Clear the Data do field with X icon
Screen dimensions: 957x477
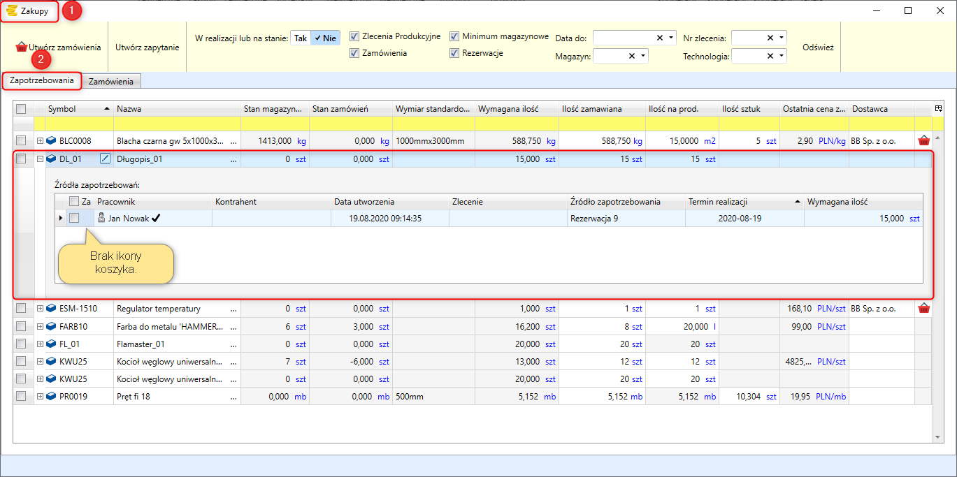point(659,38)
